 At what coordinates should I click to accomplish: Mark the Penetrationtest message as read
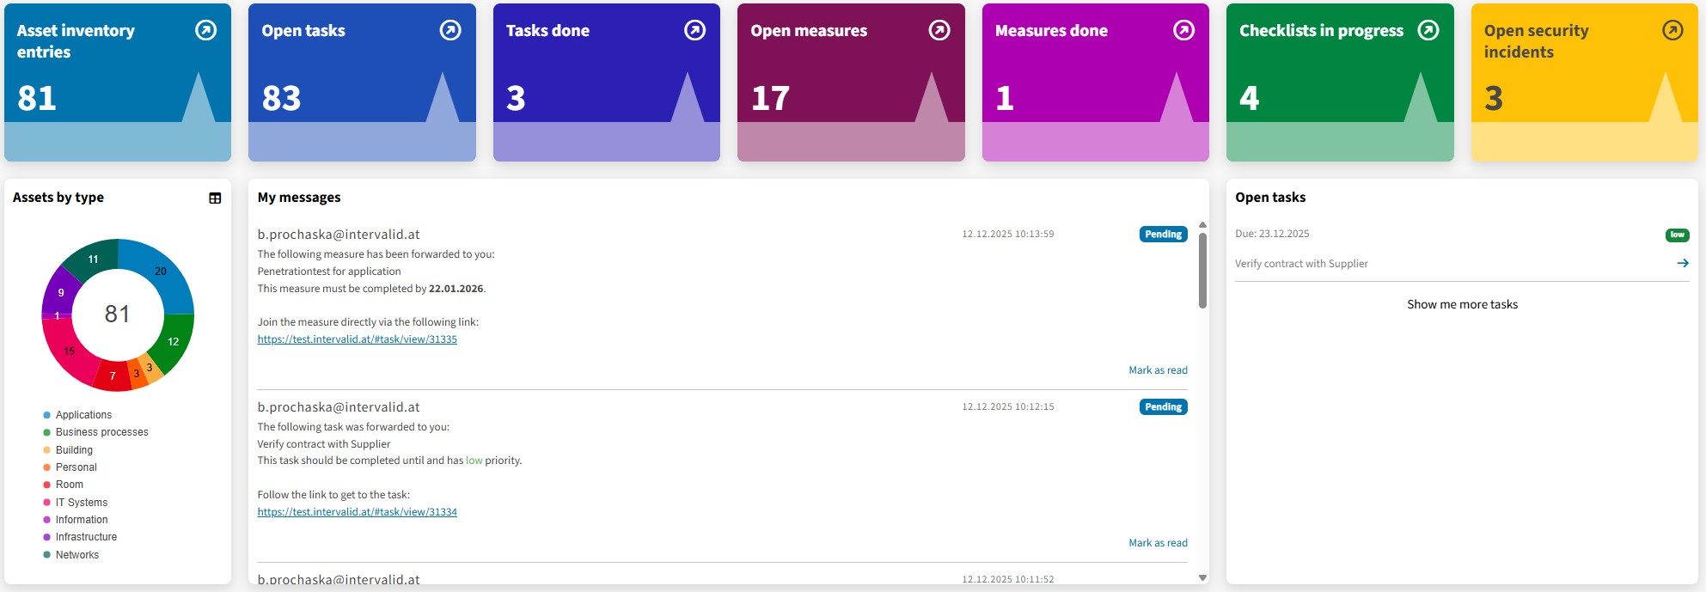pyautogui.click(x=1157, y=370)
